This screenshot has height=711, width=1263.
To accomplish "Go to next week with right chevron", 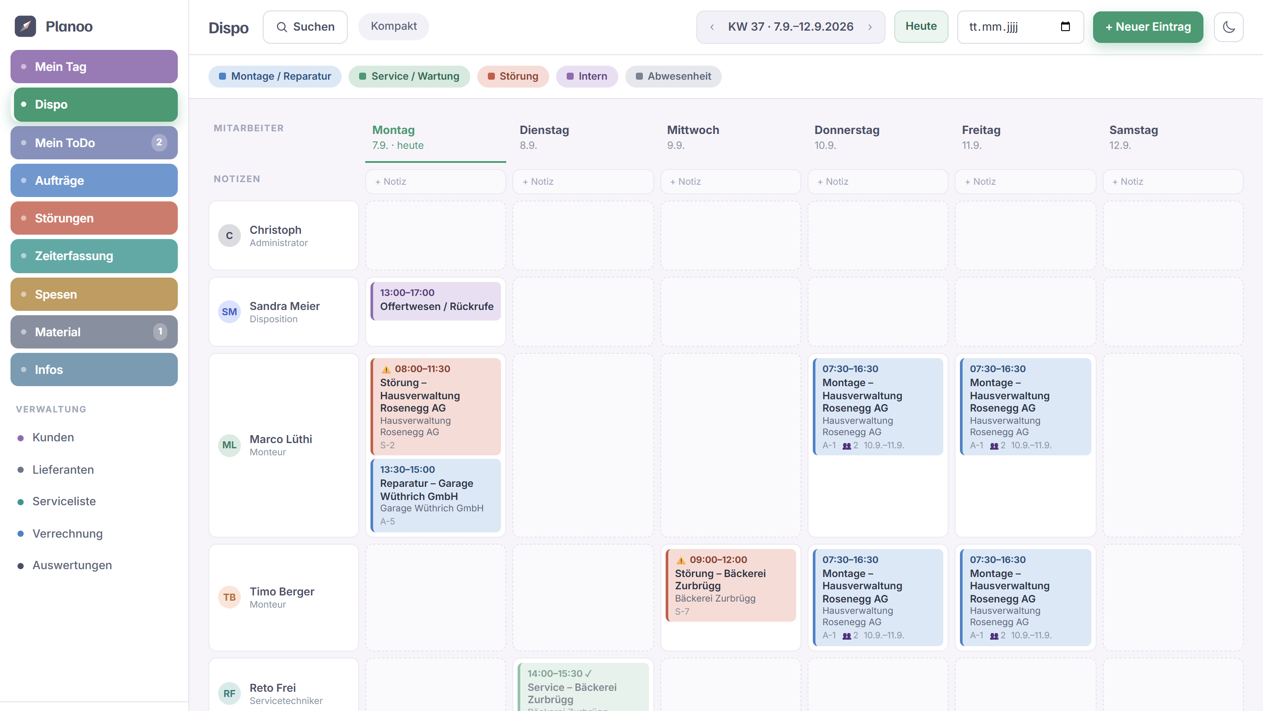I will coord(870,27).
